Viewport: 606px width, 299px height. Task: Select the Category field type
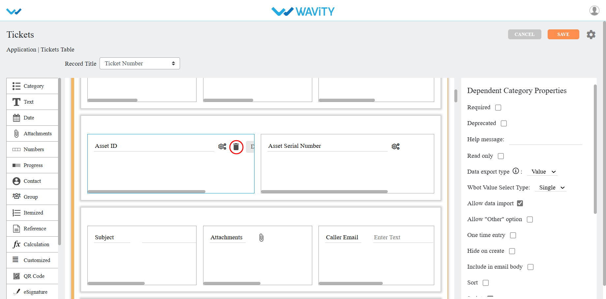pos(32,86)
